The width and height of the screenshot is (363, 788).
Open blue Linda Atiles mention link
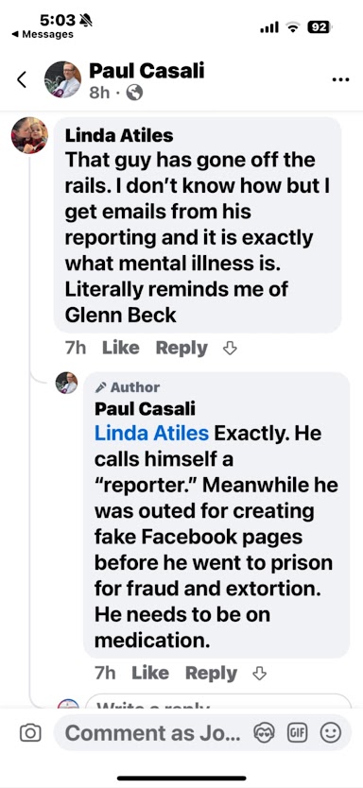[151, 433]
